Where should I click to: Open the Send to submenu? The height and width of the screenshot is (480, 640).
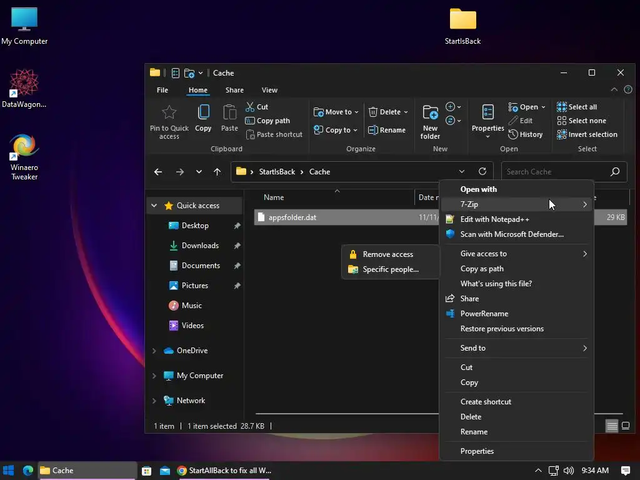(516, 348)
